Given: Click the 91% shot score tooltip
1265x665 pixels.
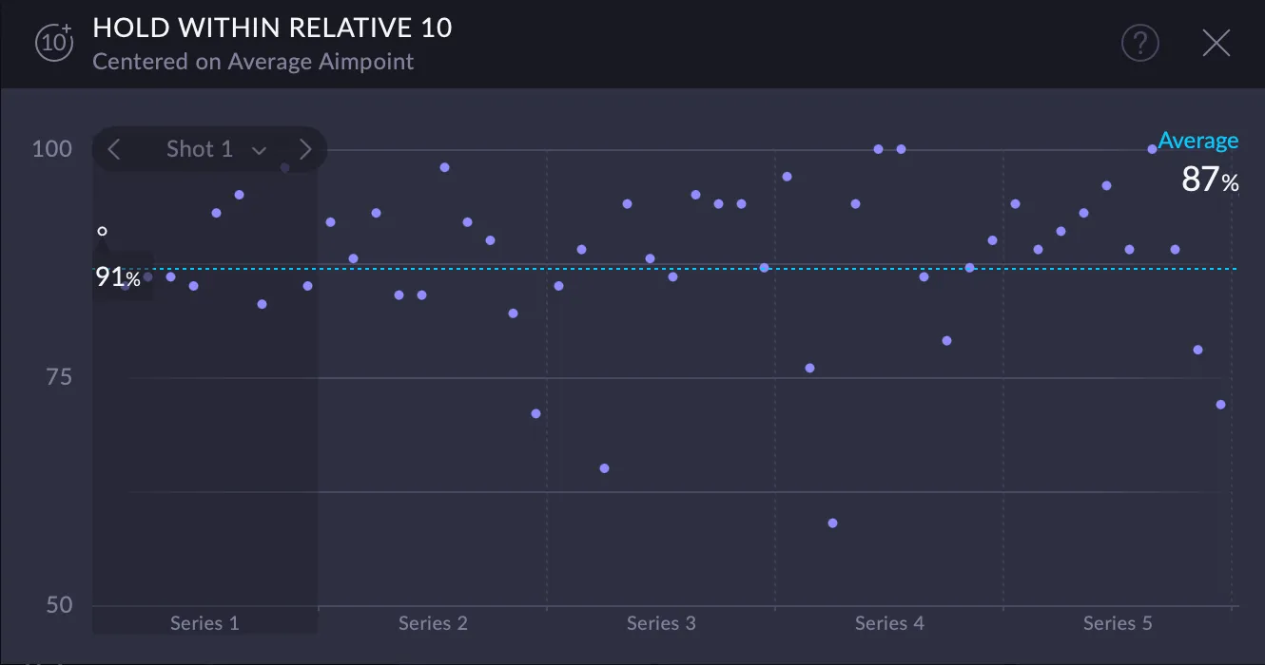Looking at the screenshot, I should 118,277.
